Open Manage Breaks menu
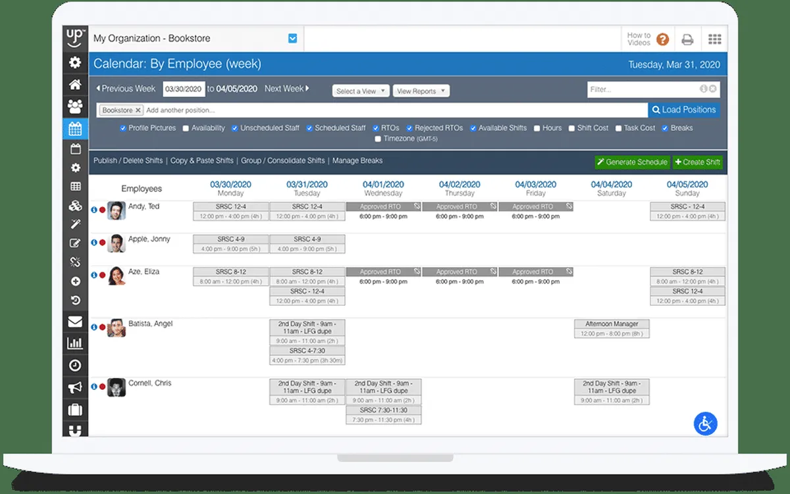Screen dimensions: 790x494 (x=357, y=161)
